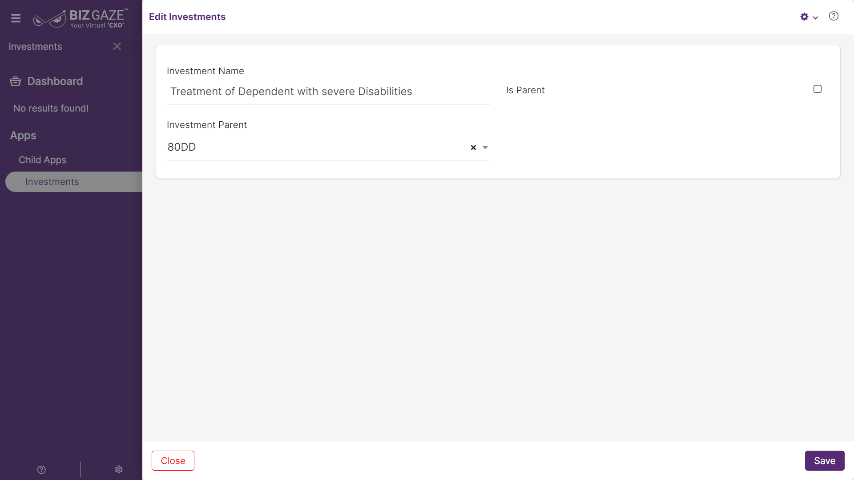Image resolution: width=854 pixels, height=480 pixels.
Task: Click the sidebar bottom help icon
Action: (x=41, y=470)
